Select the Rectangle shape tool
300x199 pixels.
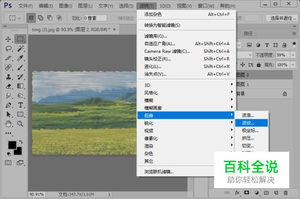(x=20, y=114)
